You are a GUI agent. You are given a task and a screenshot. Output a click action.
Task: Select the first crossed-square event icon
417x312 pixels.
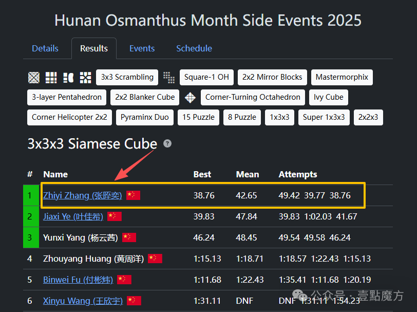[x=34, y=78]
